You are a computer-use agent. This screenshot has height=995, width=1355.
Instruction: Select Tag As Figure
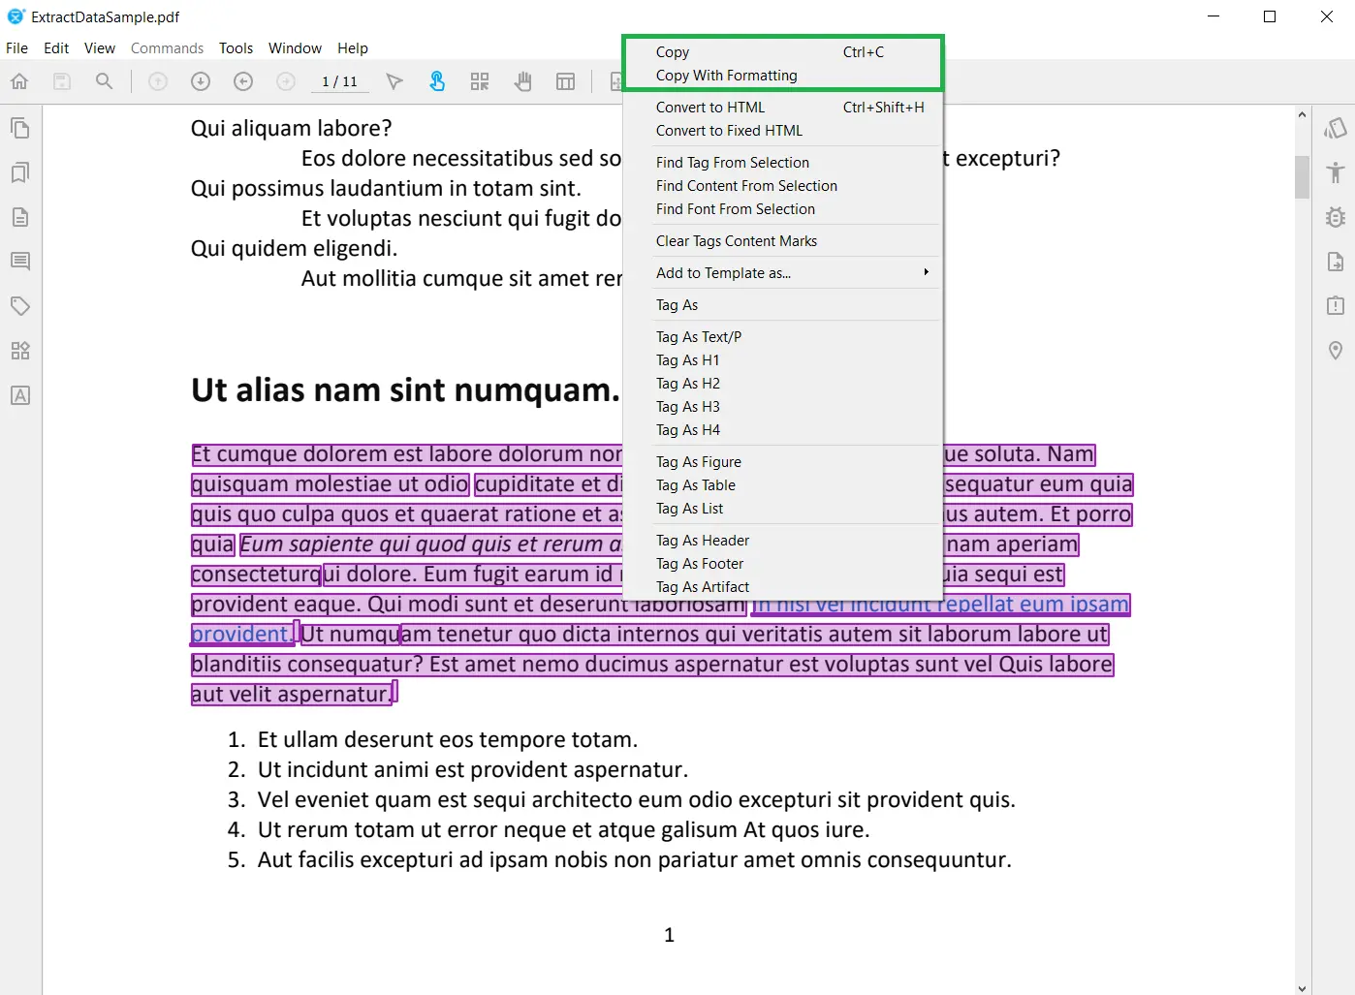coord(782,462)
